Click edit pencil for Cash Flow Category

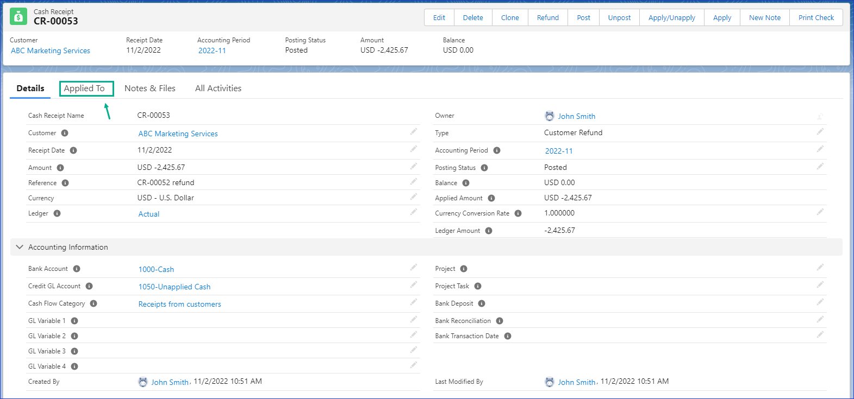(414, 302)
